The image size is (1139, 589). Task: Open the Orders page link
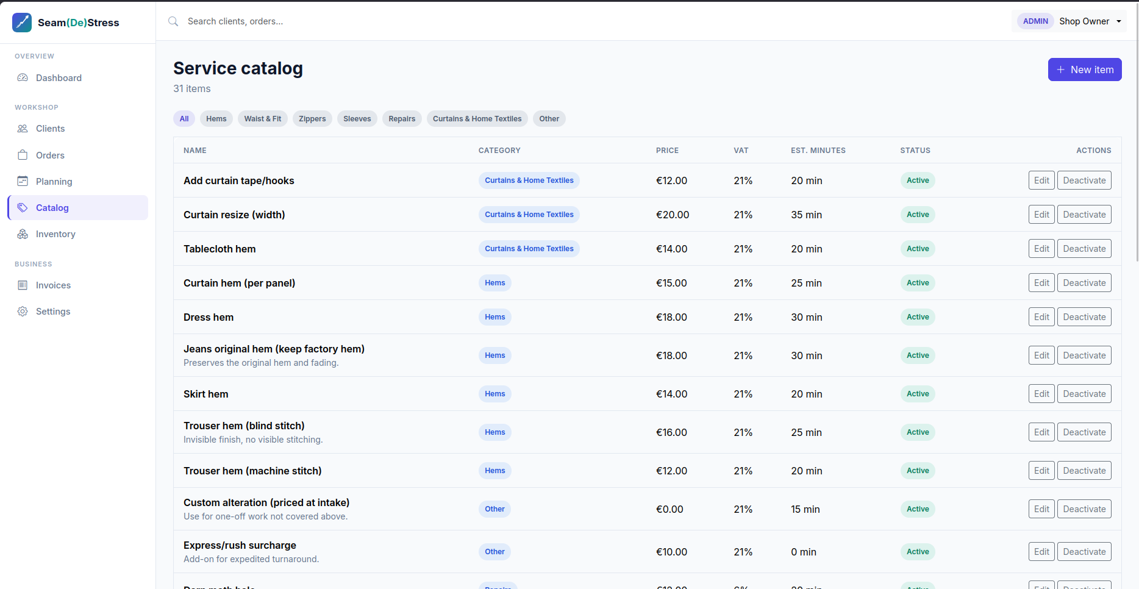[x=77, y=155]
